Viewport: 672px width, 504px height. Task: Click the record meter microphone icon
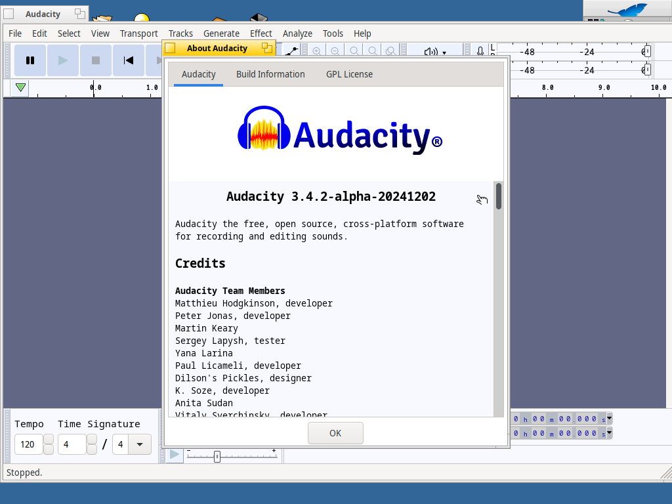coord(480,51)
